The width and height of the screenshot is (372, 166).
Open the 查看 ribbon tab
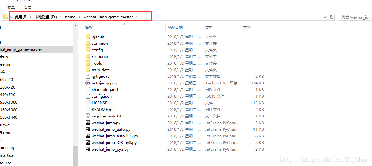pyautogui.click(x=28, y=8)
